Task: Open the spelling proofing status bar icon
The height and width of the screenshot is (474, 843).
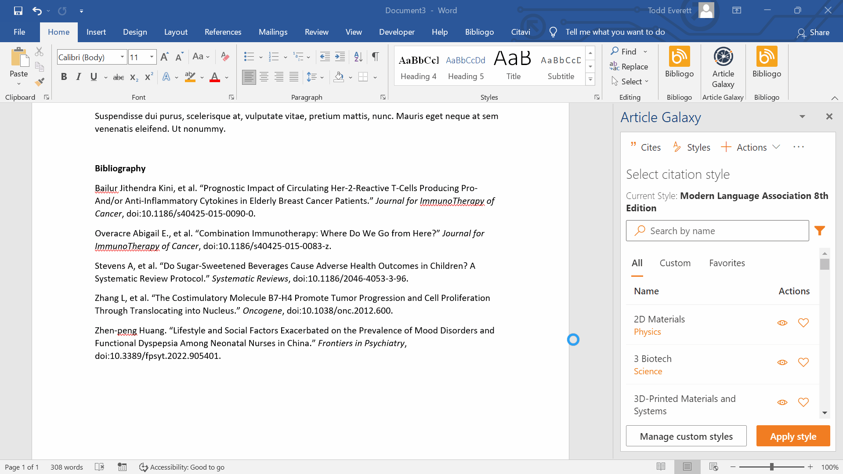Action: [100, 467]
